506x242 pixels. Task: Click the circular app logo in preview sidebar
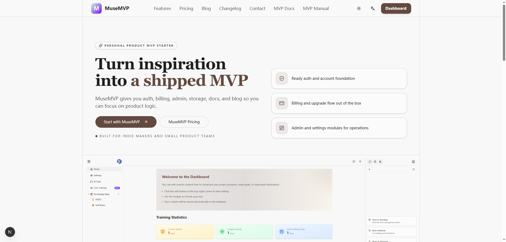pos(119,161)
